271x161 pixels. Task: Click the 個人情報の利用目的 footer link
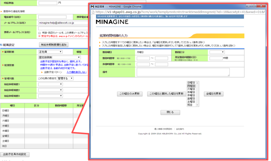pyautogui.click(x=163, y=129)
